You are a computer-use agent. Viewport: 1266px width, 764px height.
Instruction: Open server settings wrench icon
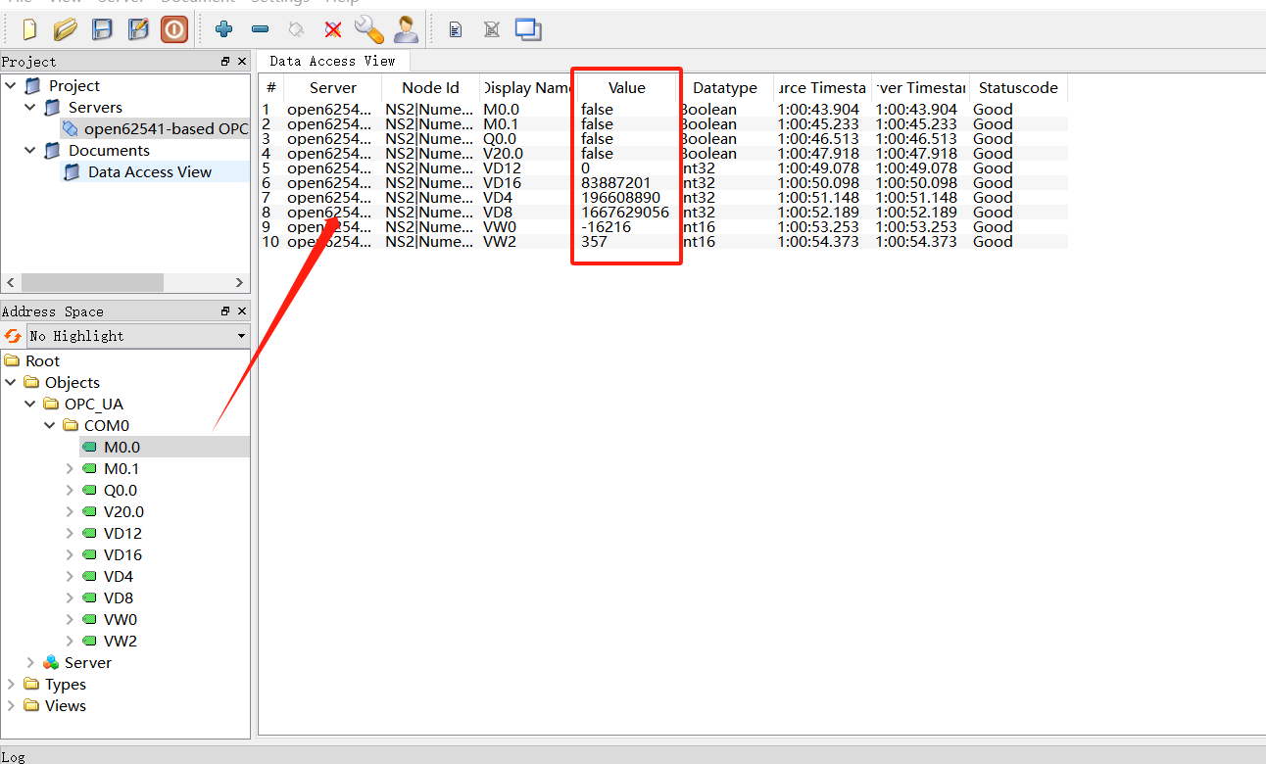click(x=368, y=30)
